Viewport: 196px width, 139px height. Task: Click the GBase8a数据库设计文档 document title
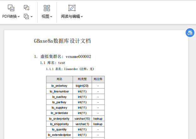[62, 41]
